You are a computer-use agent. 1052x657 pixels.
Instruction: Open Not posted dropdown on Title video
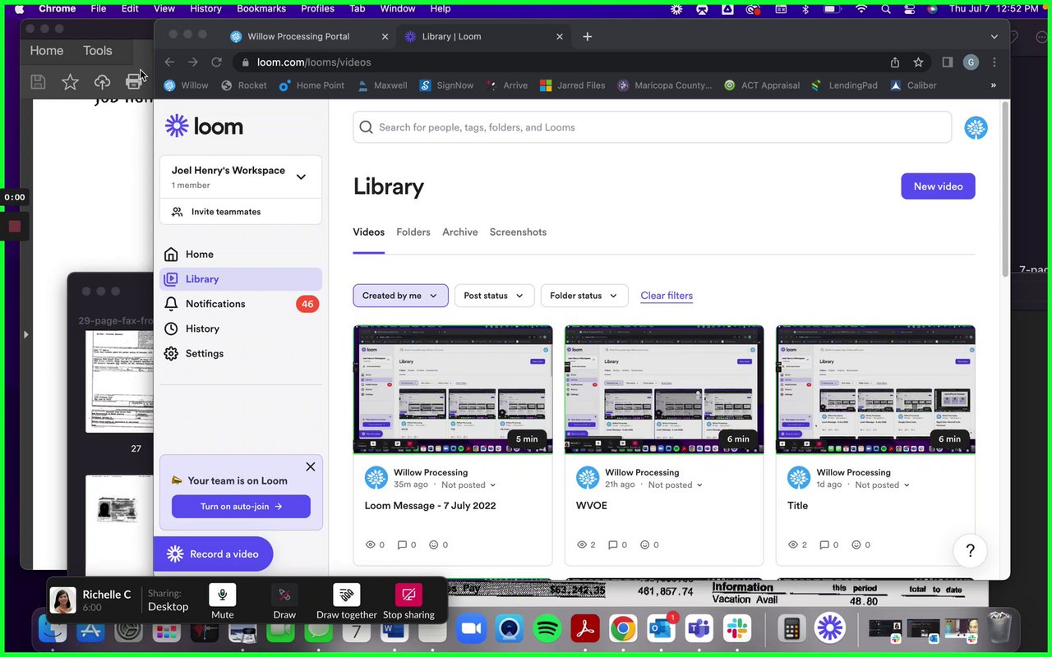(883, 485)
